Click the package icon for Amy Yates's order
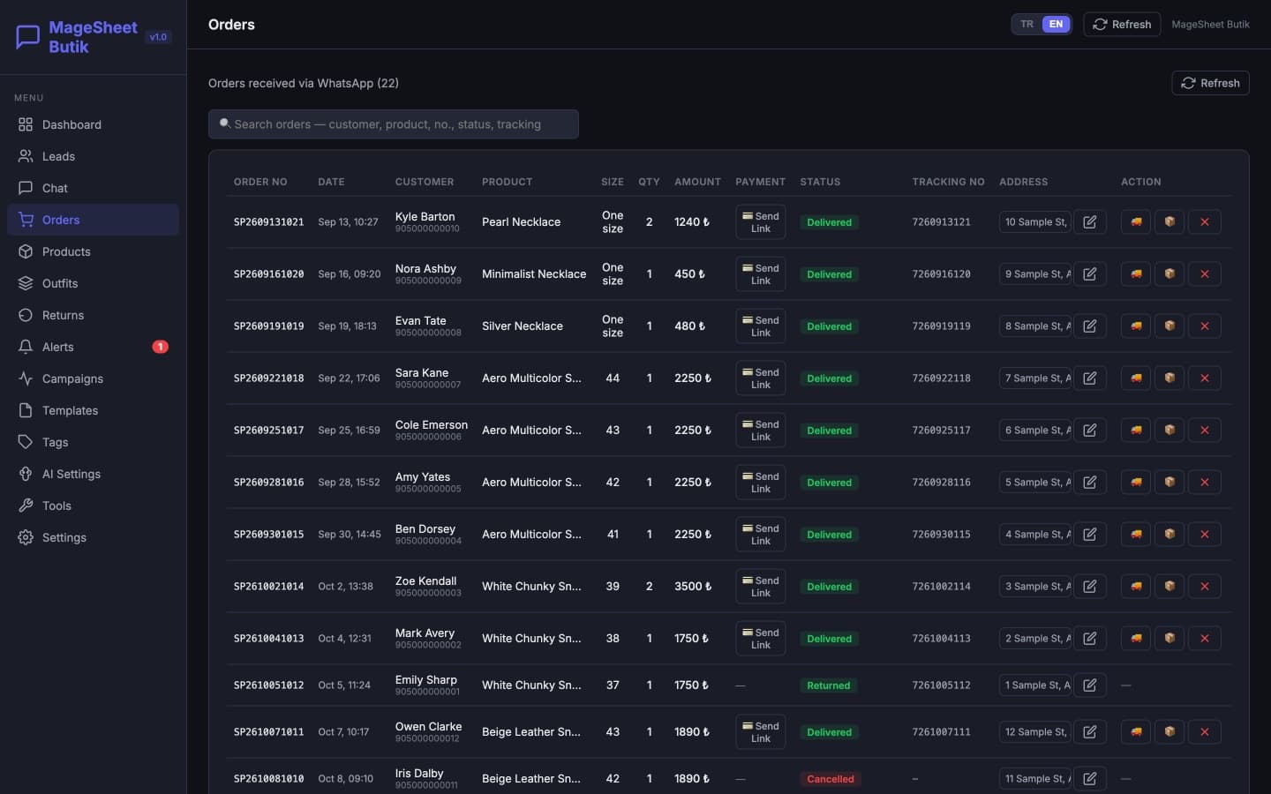The image size is (1271, 794). coord(1169,483)
